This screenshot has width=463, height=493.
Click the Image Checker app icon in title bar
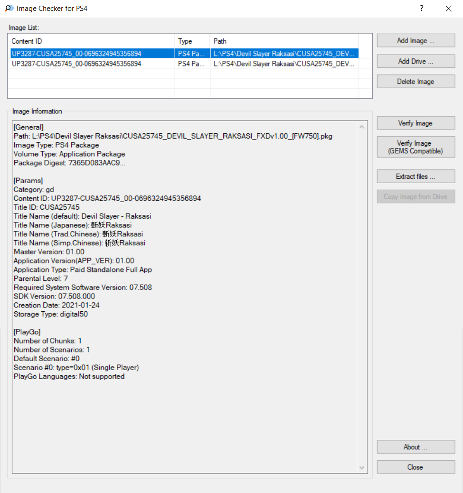9,9
